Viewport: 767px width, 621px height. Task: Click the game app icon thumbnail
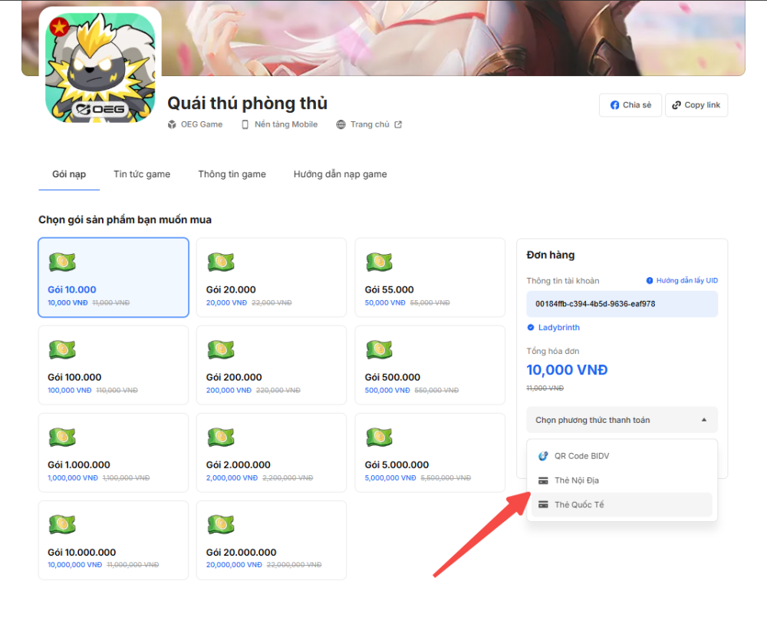(100, 68)
